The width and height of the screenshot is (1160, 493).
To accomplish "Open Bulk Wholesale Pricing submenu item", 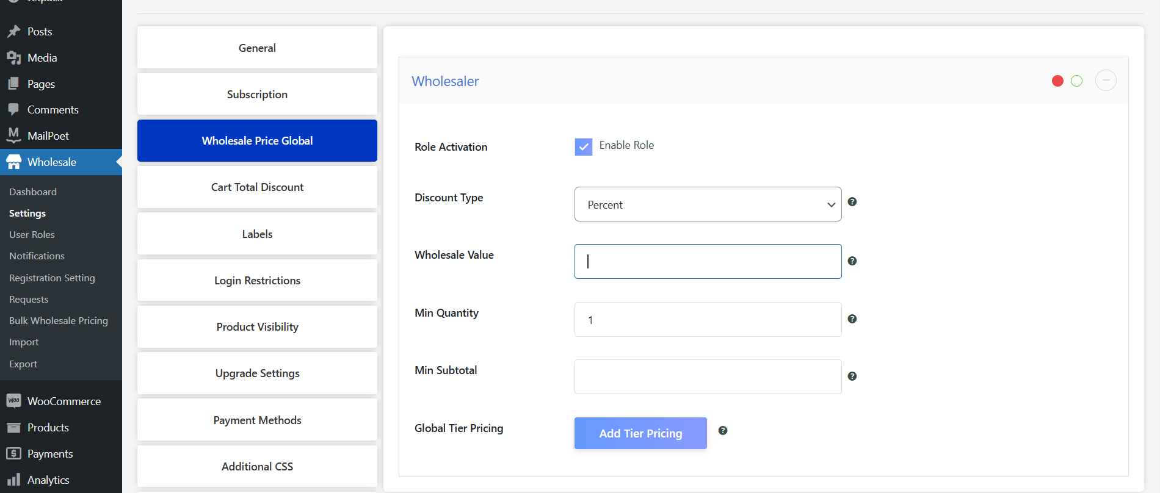I will coord(59,320).
